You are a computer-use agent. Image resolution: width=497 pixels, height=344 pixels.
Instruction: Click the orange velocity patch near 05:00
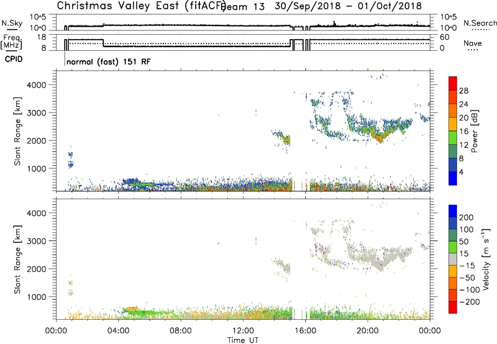[x=132, y=308]
